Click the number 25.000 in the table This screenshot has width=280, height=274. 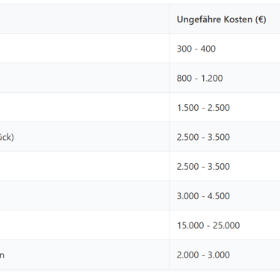click(x=226, y=225)
